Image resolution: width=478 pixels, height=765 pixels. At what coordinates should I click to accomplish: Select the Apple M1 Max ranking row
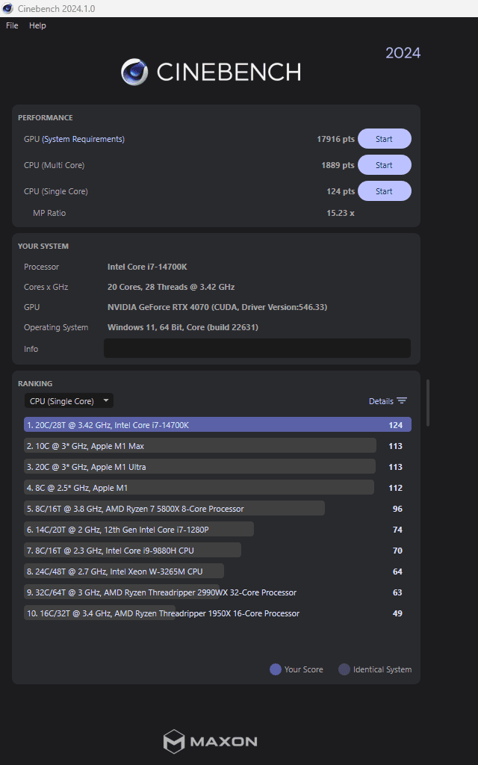pos(217,445)
